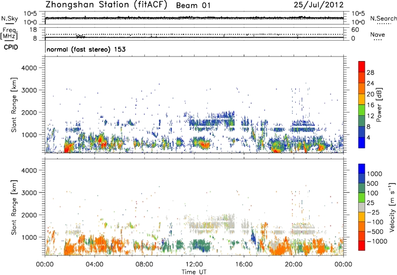The image size is (397, 275).
Task: Click the '16:00' time axis label
Action: click(244, 265)
